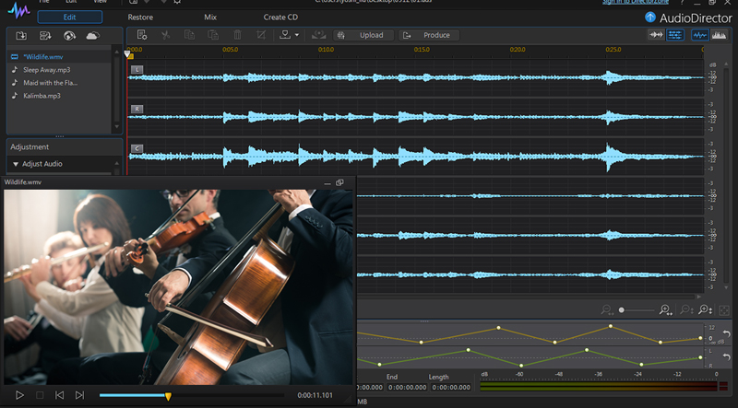Click the question mark help icon
This screenshot has width=738, height=408.
click(x=682, y=2)
